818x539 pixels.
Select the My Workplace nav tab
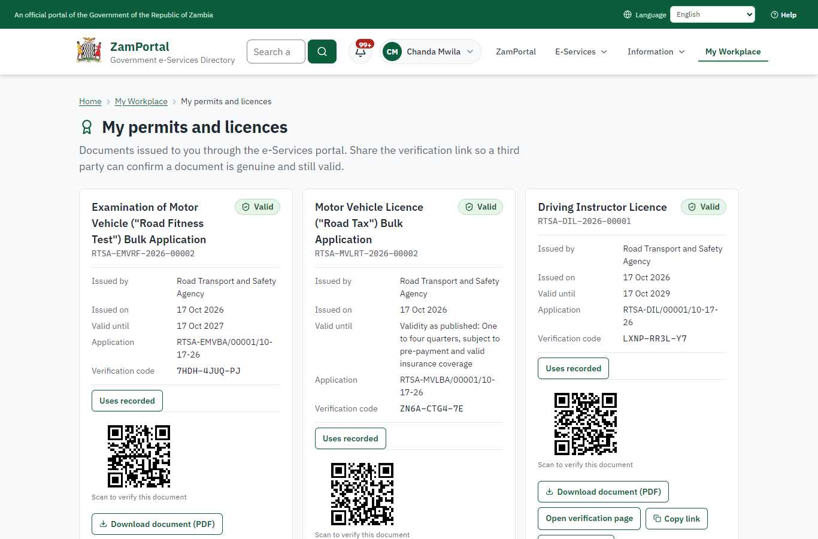[733, 52]
